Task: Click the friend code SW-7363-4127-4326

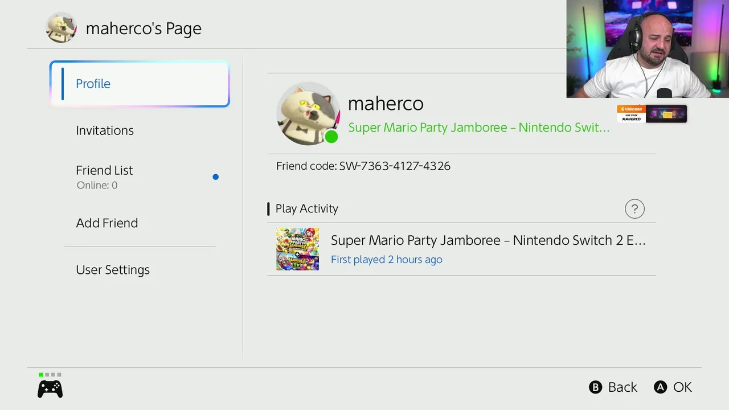Action: click(395, 166)
